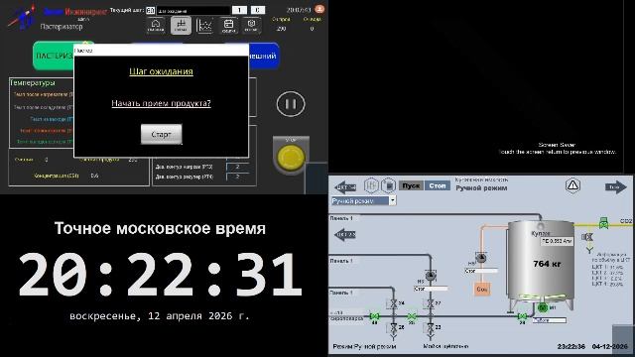This screenshot has height=357, width=635.
Task: Click the PT4 pressure value box
Action: pyautogui.click(x=238, y=177)
